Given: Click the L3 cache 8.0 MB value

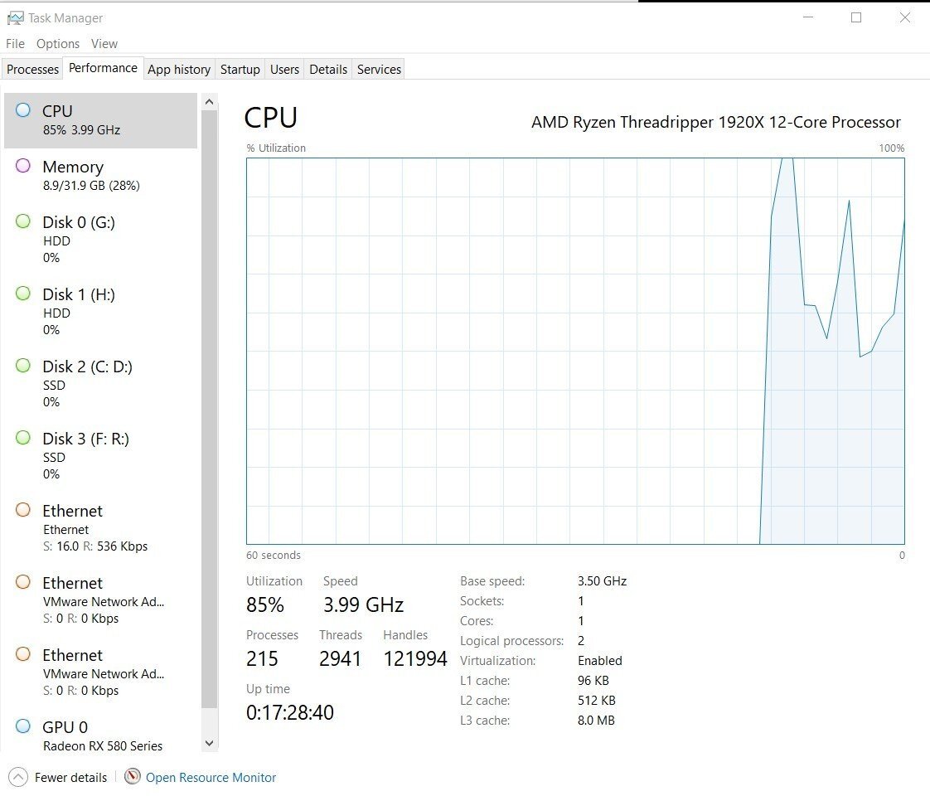Looking at the screenshot, I should click(x=596, y=721).
